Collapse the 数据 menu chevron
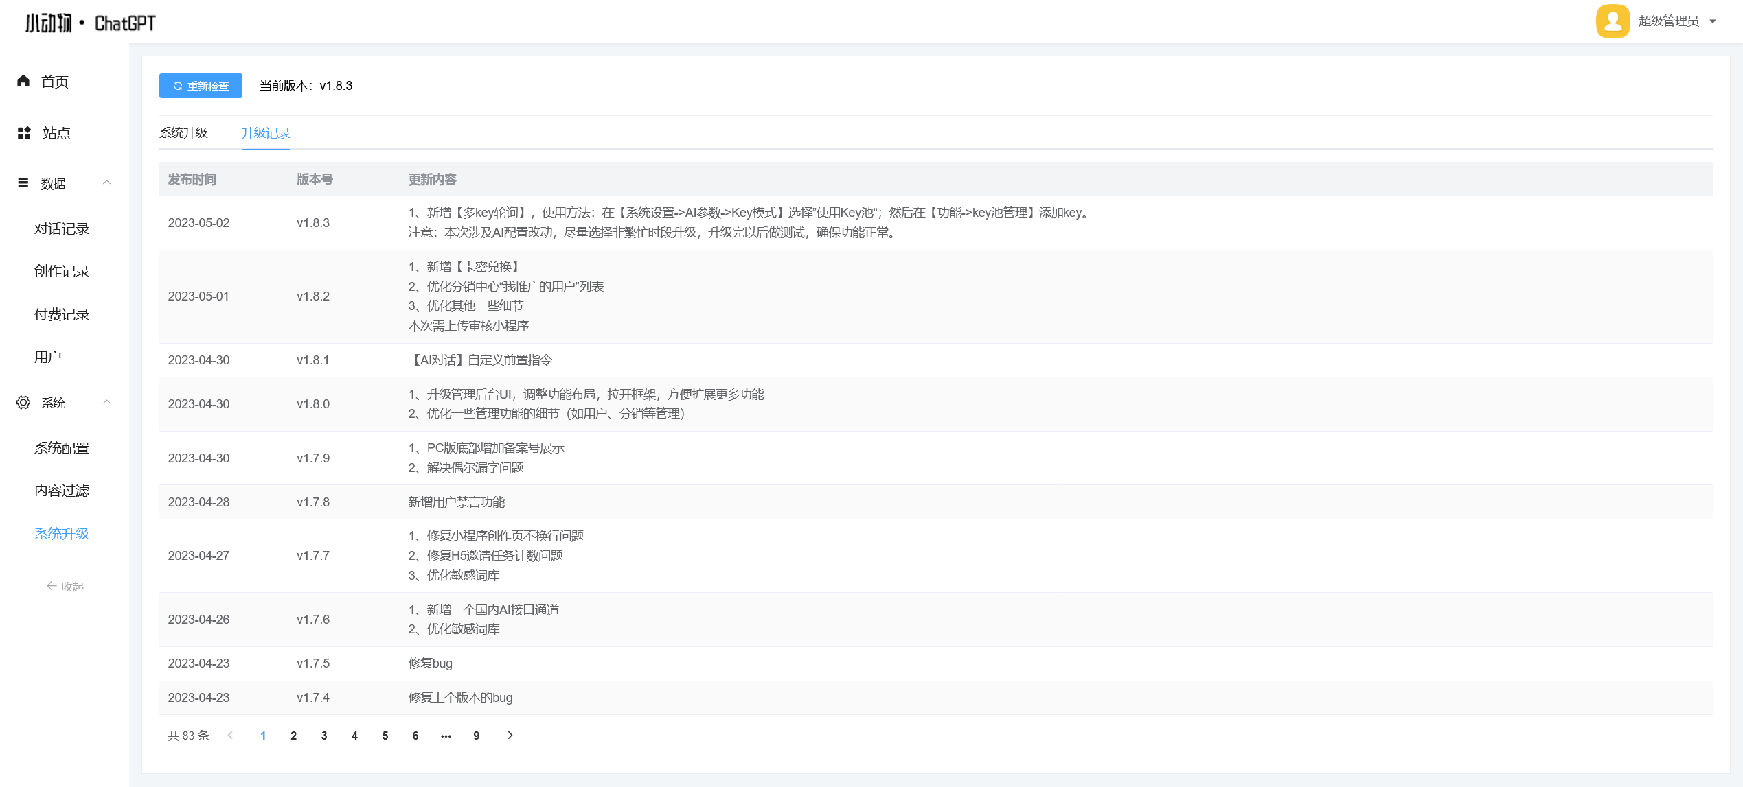This screenshot has height=787, width=1743. coord(106,183)
